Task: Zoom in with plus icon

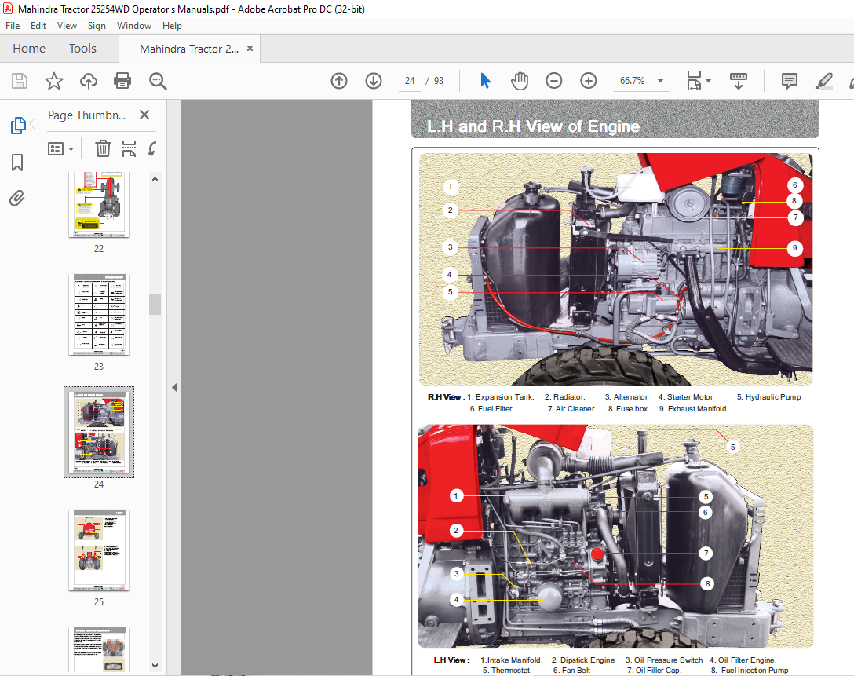Action: (x=588, y=81)
